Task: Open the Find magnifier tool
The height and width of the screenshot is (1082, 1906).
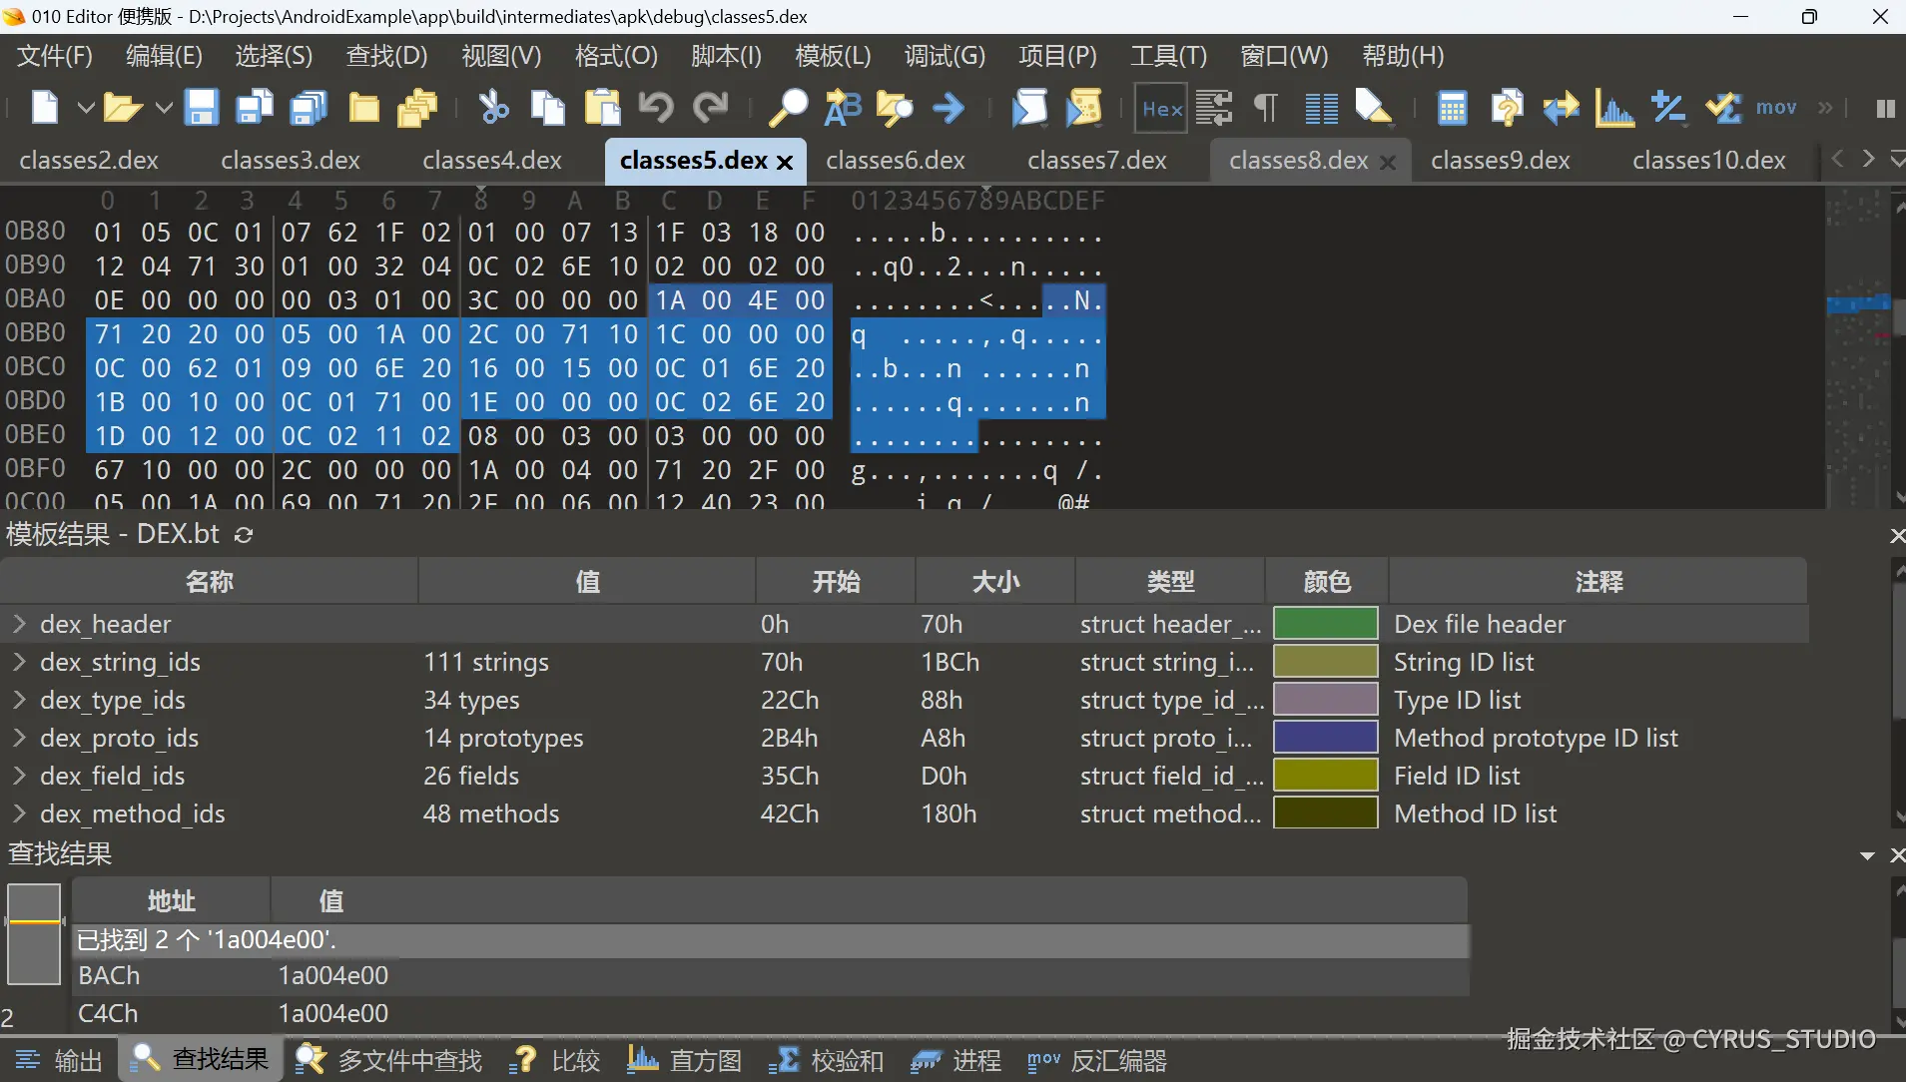Action: [x=788, y=108]
